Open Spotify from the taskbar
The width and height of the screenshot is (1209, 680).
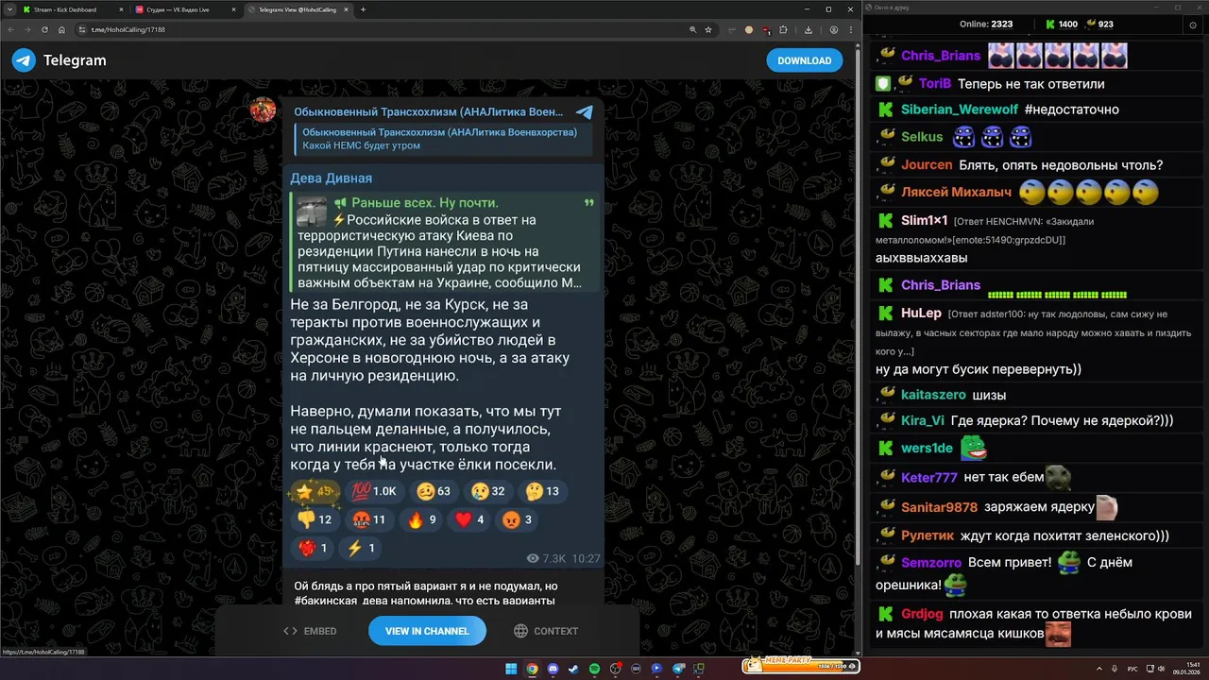594,669
